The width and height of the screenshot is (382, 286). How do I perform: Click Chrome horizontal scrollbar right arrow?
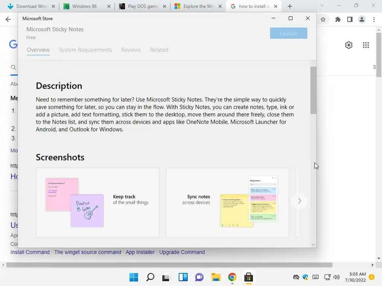(373, 265)
